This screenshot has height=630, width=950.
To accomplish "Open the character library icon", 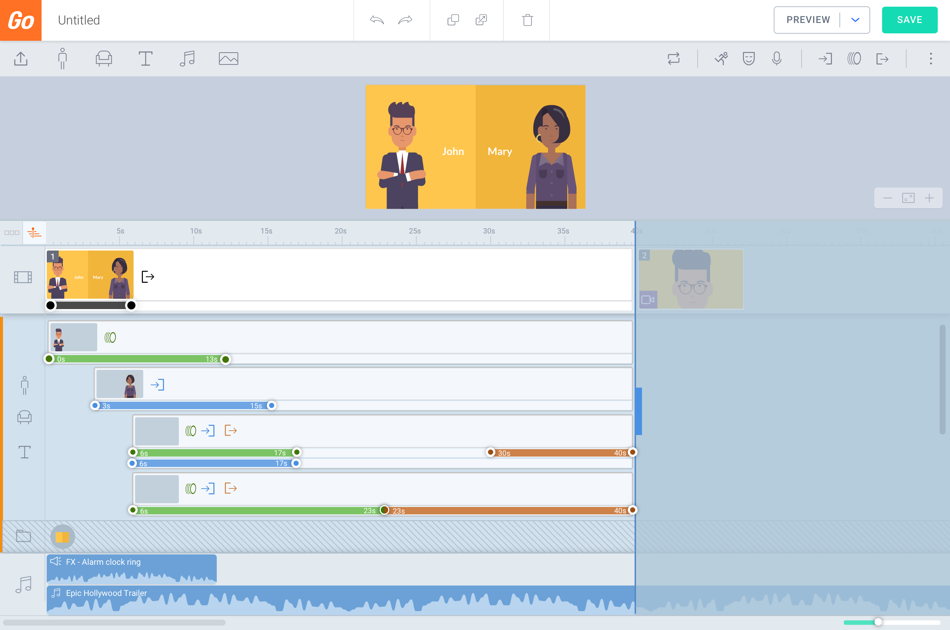I will click(x=62, y=59).
